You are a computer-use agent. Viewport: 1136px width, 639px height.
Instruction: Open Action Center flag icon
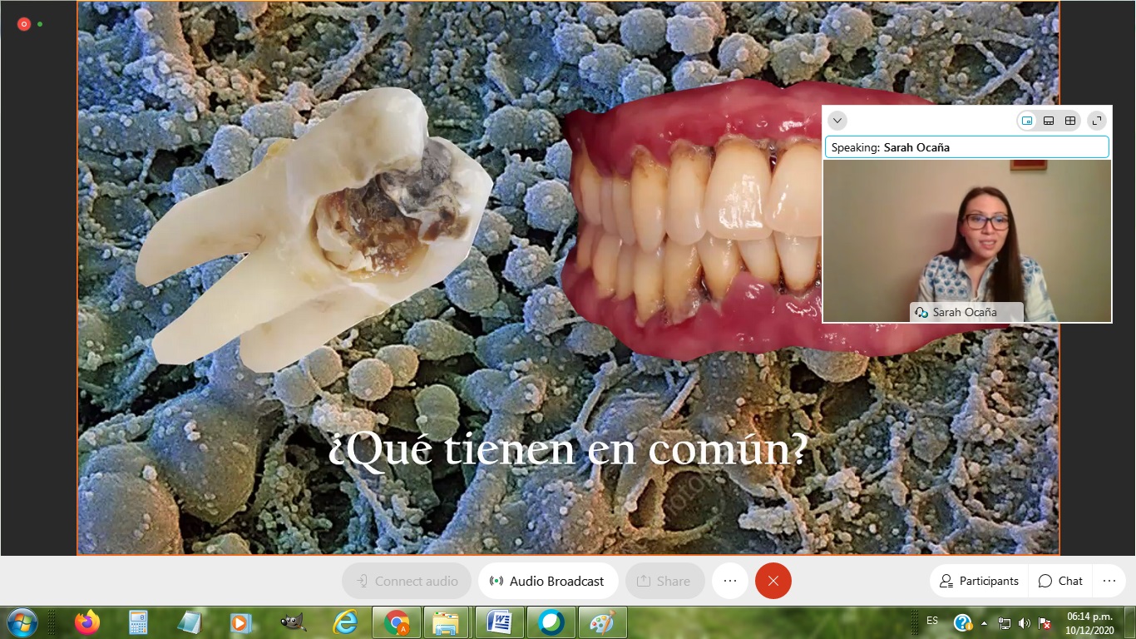click(1045, 622)
